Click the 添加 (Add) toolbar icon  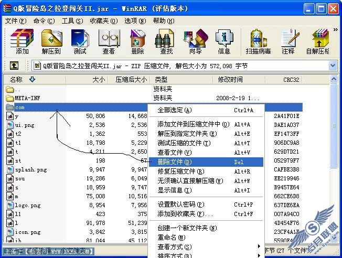[22, 41]
